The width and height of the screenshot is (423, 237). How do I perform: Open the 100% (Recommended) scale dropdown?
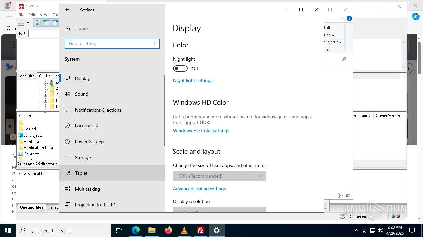tap(219, 176)
